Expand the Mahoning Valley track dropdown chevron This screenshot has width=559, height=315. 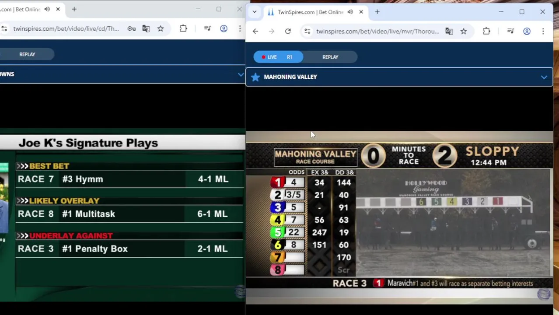544,77
